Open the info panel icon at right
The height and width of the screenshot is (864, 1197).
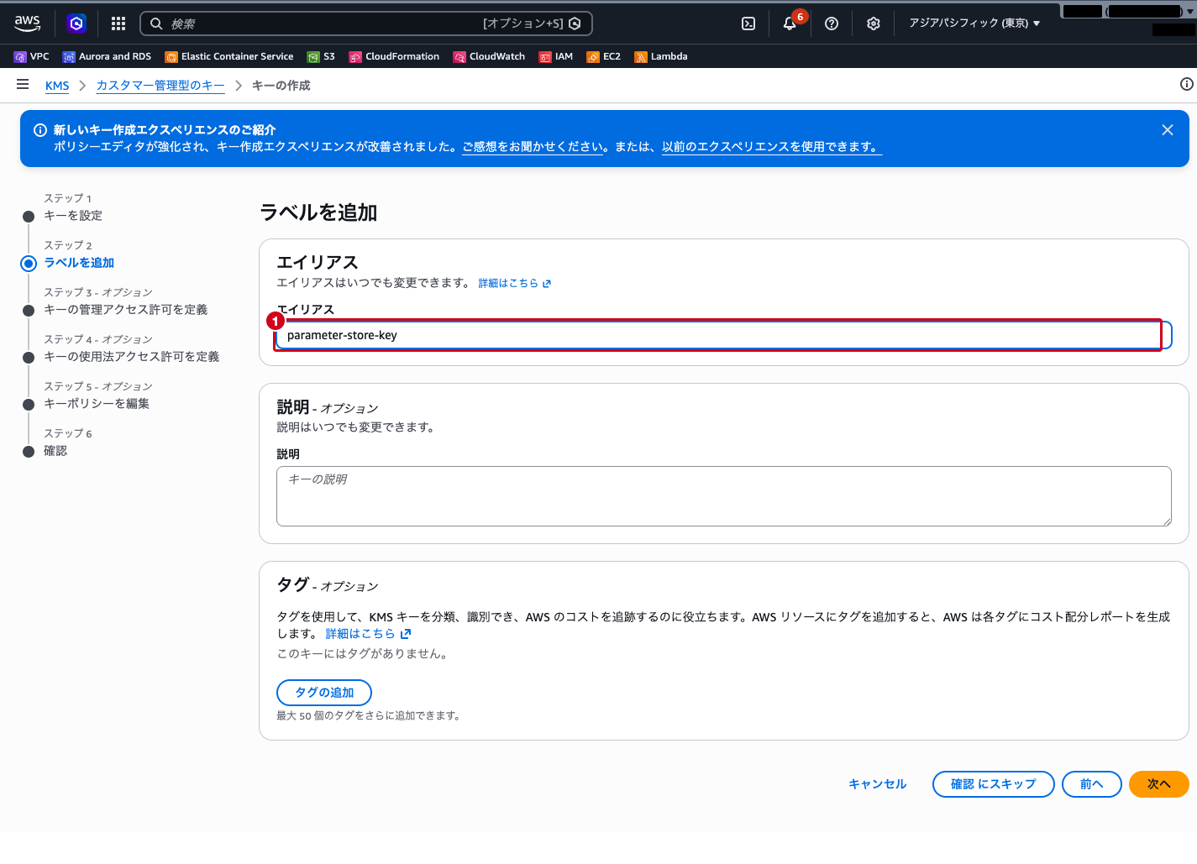click(x=1186, y=84)
